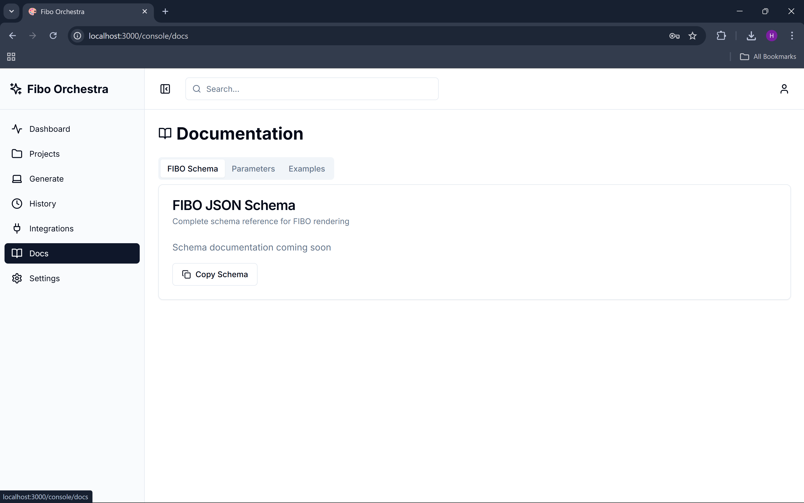Switch to the Examples tab
The image size is (804, 503).
point(307,169)
